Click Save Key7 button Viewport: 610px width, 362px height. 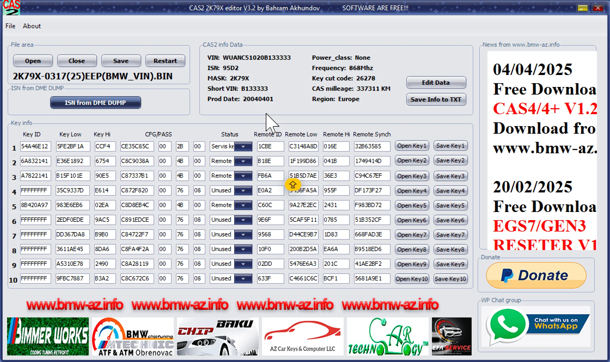[x=450, y=235]
